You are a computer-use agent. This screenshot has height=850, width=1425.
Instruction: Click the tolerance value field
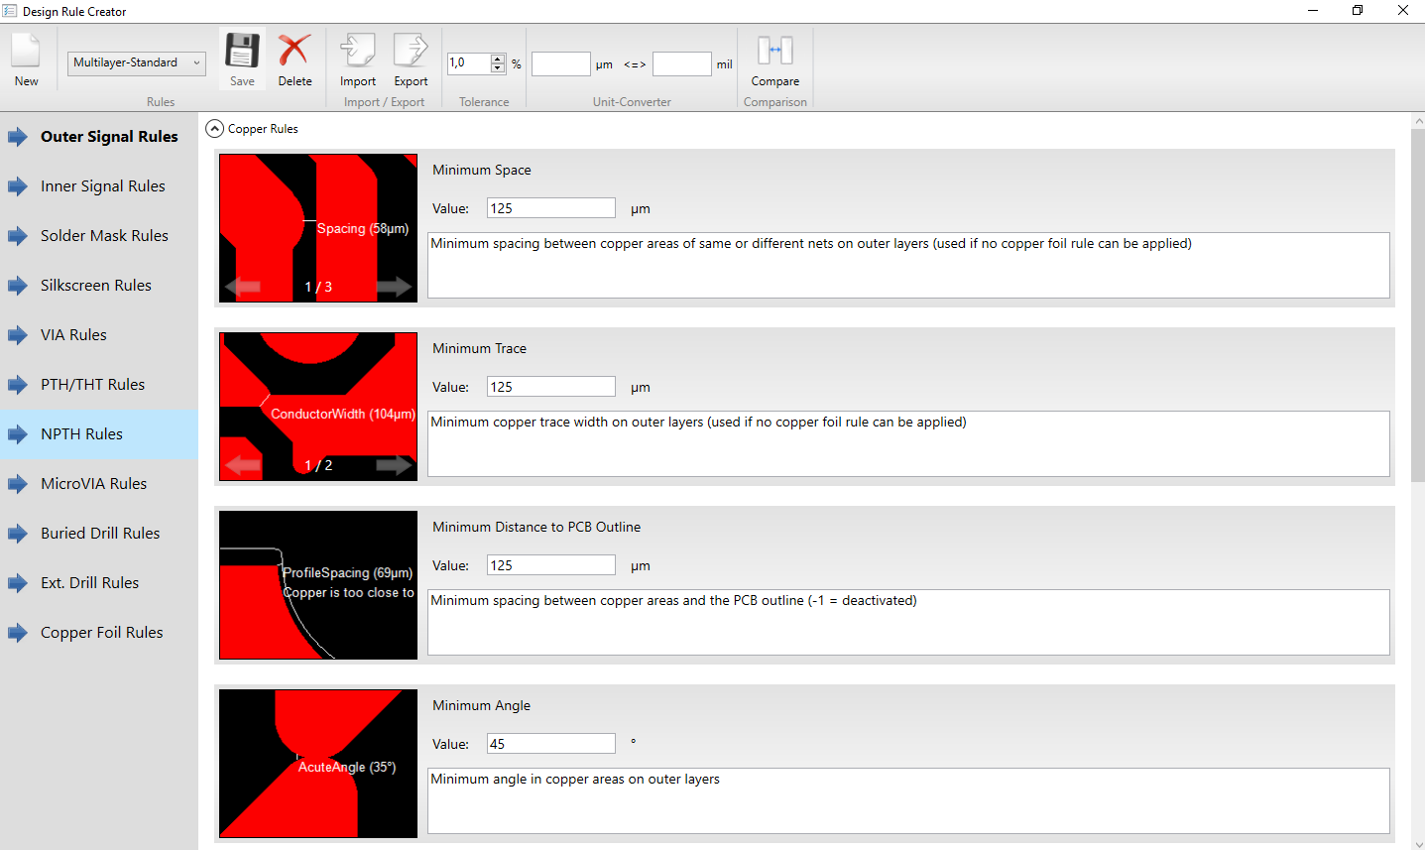pos(469,63)
